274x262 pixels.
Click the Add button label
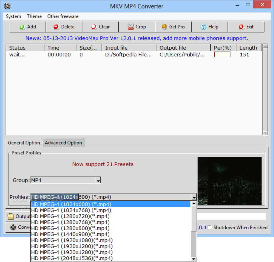coord(32,27)
